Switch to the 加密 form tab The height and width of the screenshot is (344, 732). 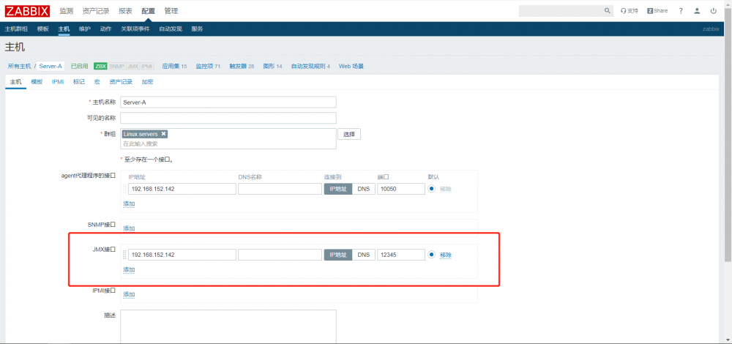(x=148, y=82)
